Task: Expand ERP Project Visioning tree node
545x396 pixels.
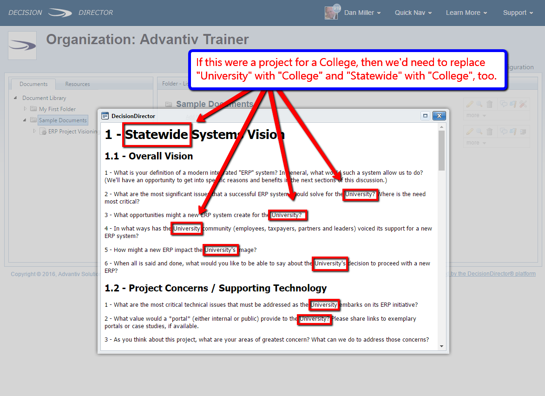Action: point(34,131)
